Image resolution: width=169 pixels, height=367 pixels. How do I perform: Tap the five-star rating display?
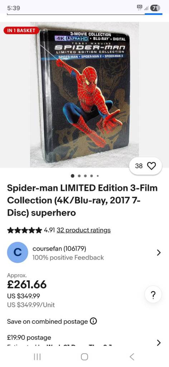point(25,230)
